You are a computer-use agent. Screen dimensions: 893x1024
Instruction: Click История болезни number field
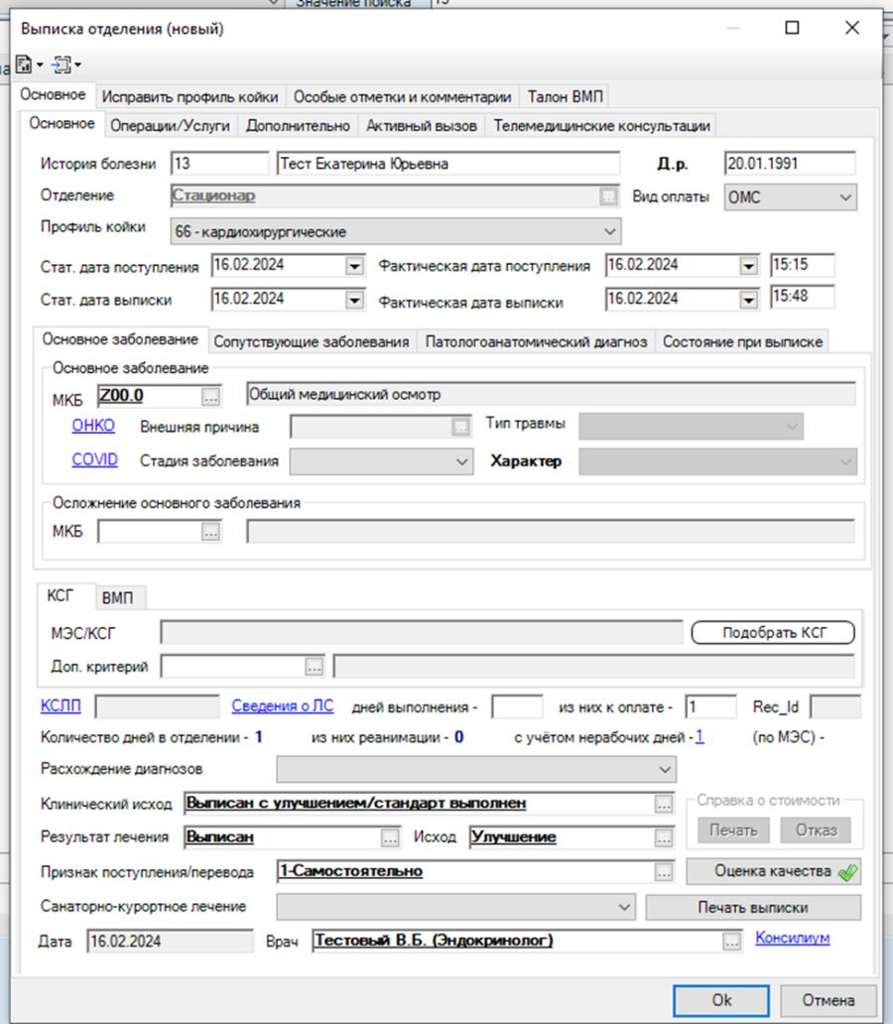[219, 164]
